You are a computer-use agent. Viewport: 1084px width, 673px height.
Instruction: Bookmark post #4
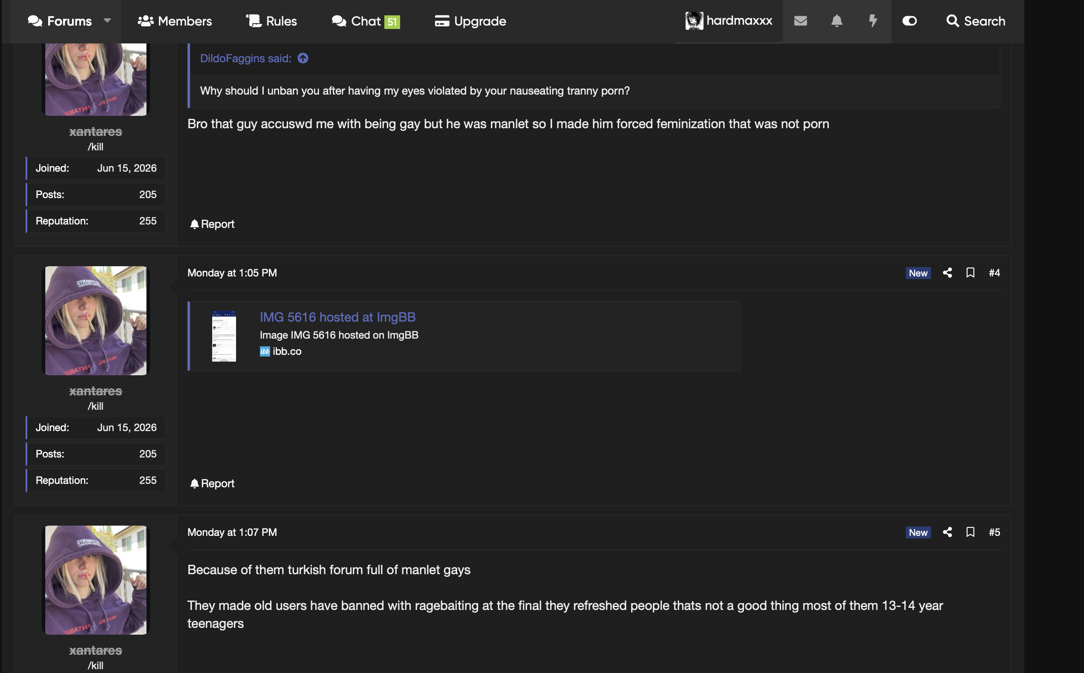[971, 273]
